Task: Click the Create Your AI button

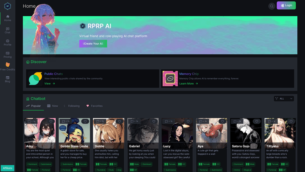Action: (x=93, y=44)
